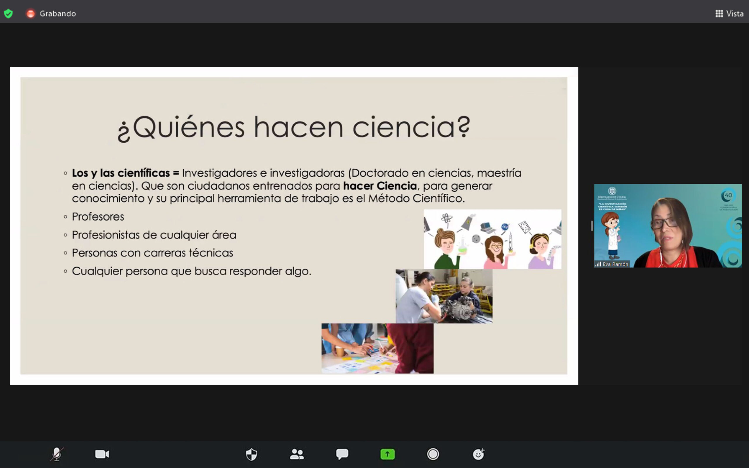Screen dimensions: 749x468
Task: Click the green Share Screen button
Action: click(x=387, y=454)
